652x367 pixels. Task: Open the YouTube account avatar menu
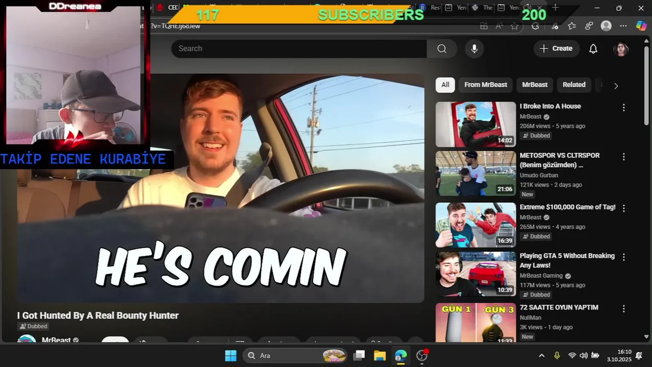click(x=621, y=48)
